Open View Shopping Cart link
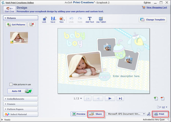Image resolution: width=171 pixels, height=122 pixels. 157,8
